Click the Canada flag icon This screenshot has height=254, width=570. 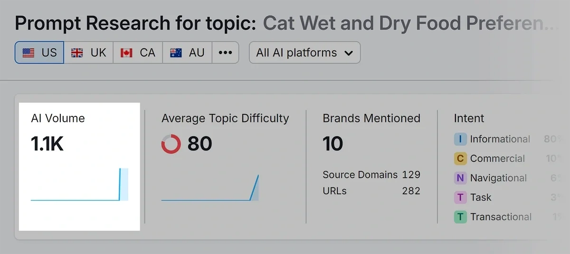[x=126, y=53]
